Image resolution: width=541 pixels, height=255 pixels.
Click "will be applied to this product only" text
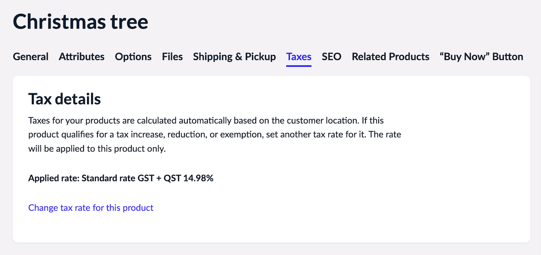coord(97,149)
